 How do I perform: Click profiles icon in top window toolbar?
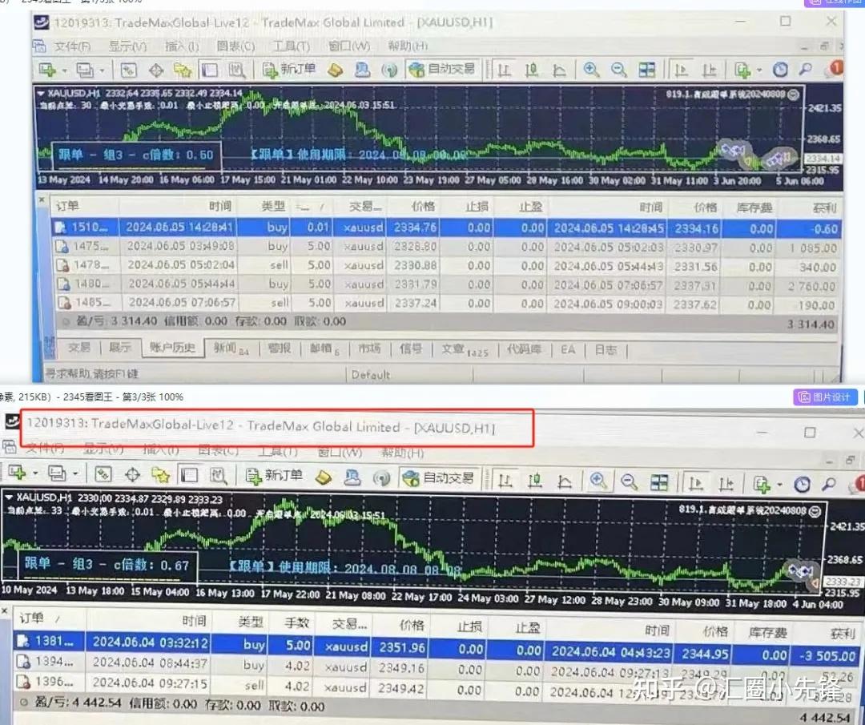click(x=85, y=70)
